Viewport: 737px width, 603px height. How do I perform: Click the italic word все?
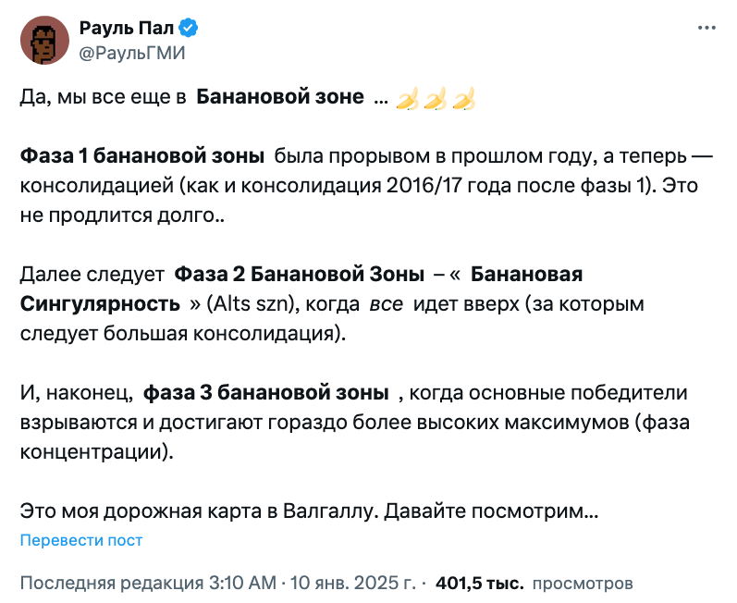(x=386, y=305)
